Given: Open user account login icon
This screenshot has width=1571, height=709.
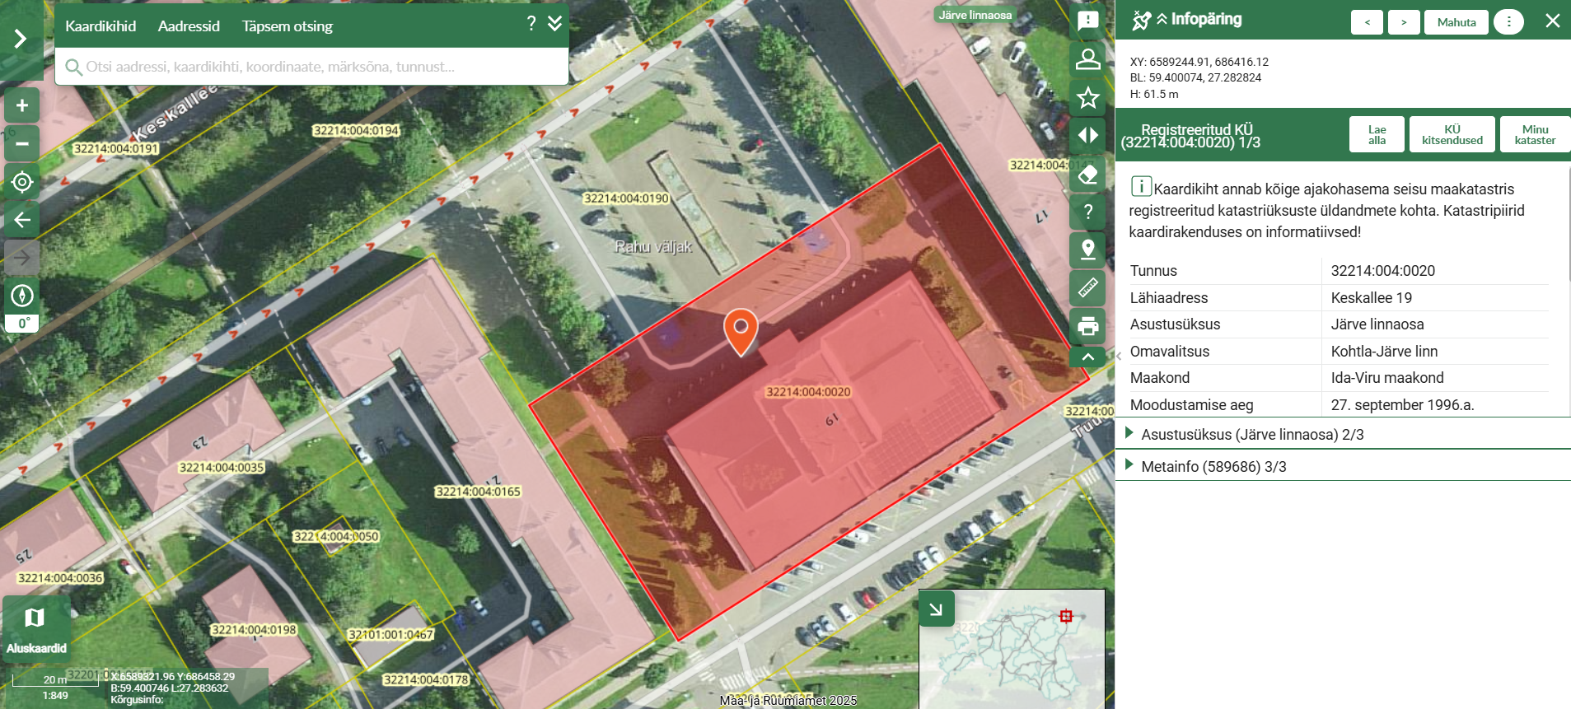Looking at the screenshot, I should click(x=1087, y=59).
